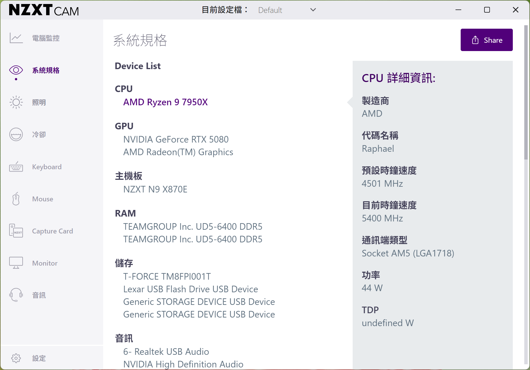Screen dimensions: 530x370
Task: Go to 電腦監控 menu item
Action: pyautogui.click(x=46, y=38)
